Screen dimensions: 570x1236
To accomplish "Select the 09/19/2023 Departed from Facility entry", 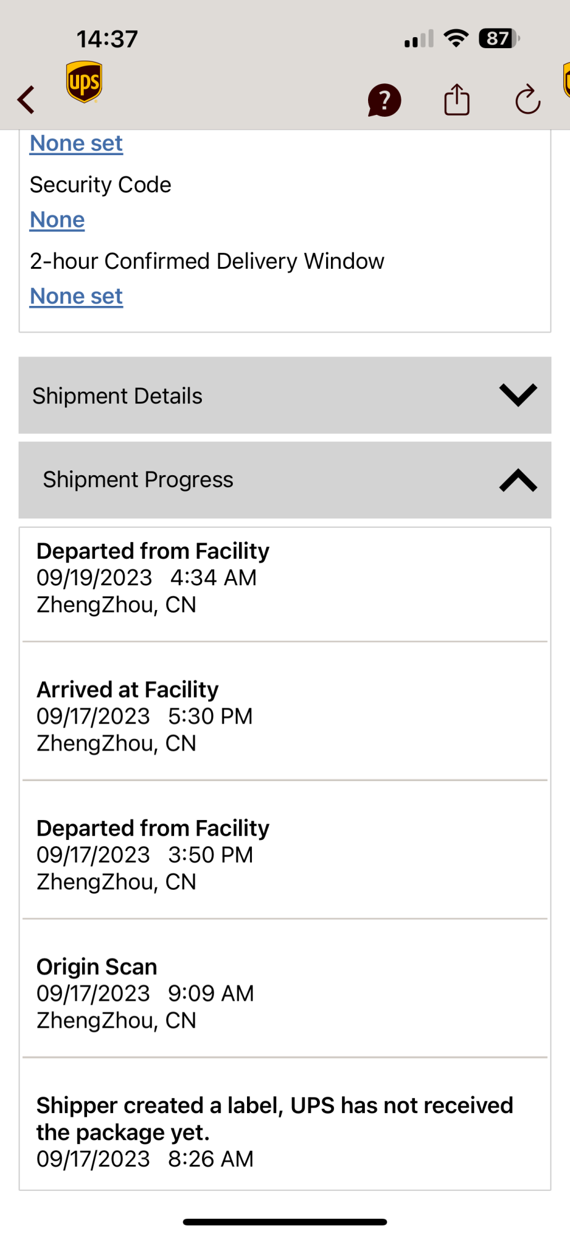I will tap(285, 578).
